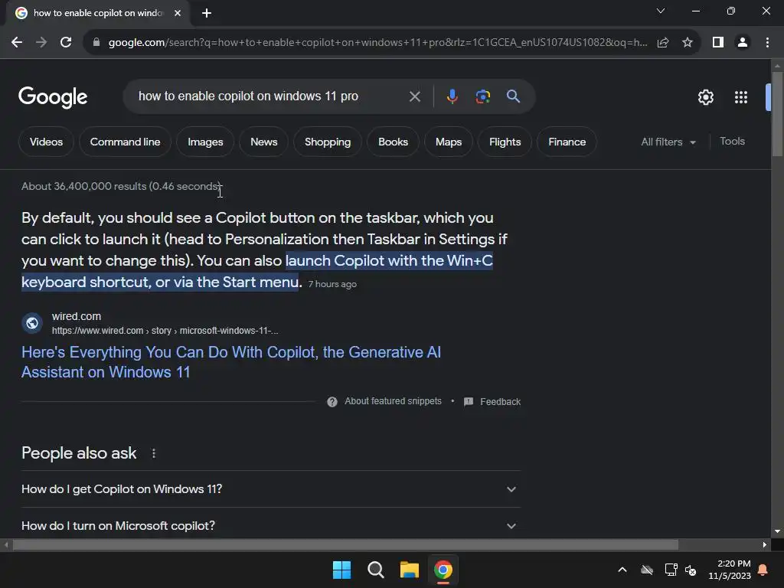Viewport: 784px width, 588px height.
Task: Open notifications bell icon
Action: 763,570
